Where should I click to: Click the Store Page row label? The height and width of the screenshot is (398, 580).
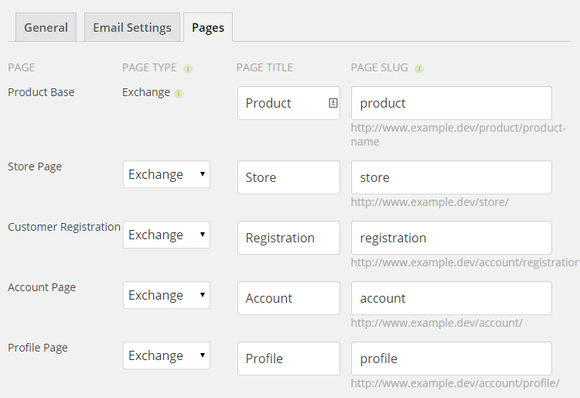click(35, 166)
